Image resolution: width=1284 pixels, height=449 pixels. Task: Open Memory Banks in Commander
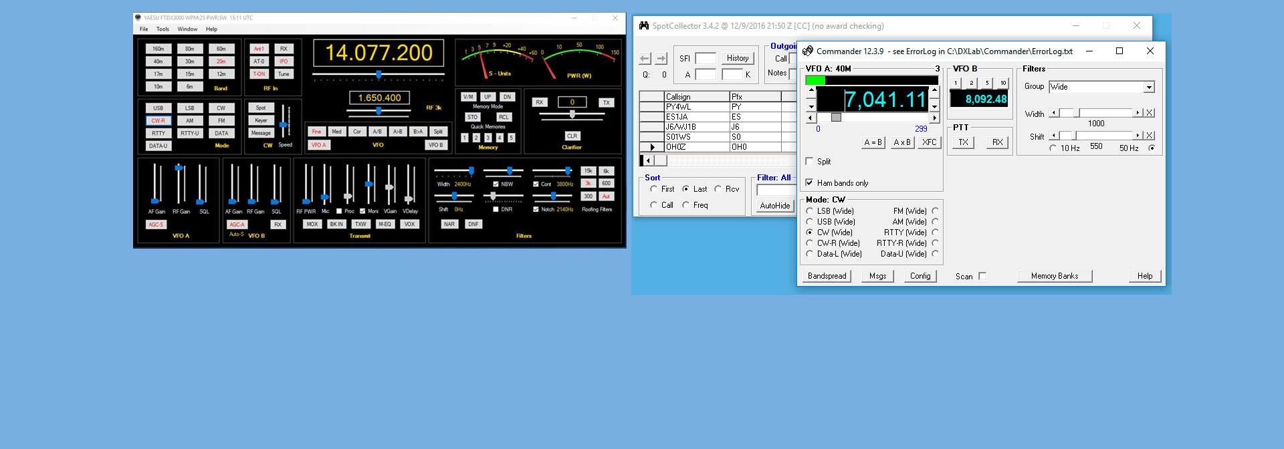[1055, 276]
